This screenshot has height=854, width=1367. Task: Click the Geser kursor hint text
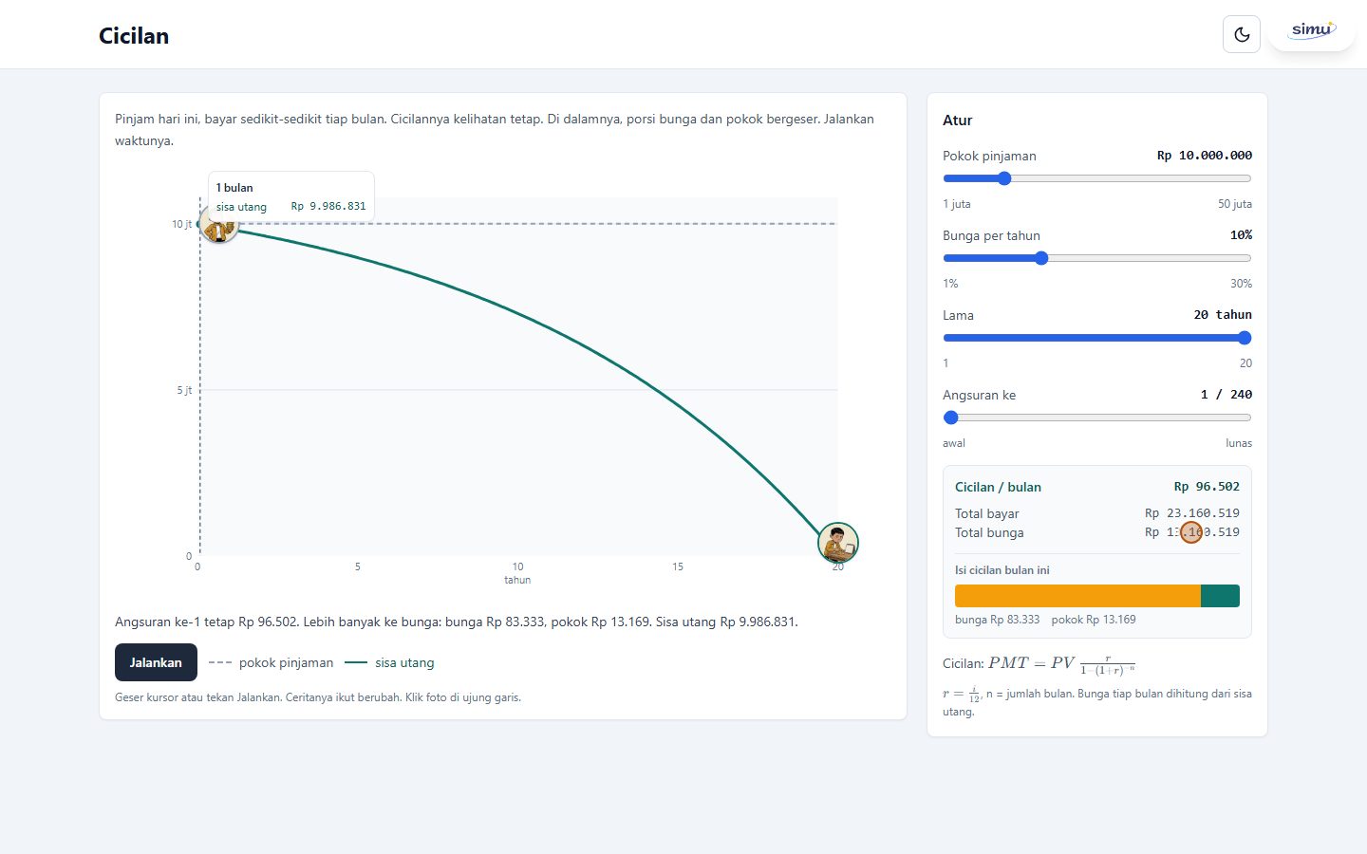[x=318, y=697]
